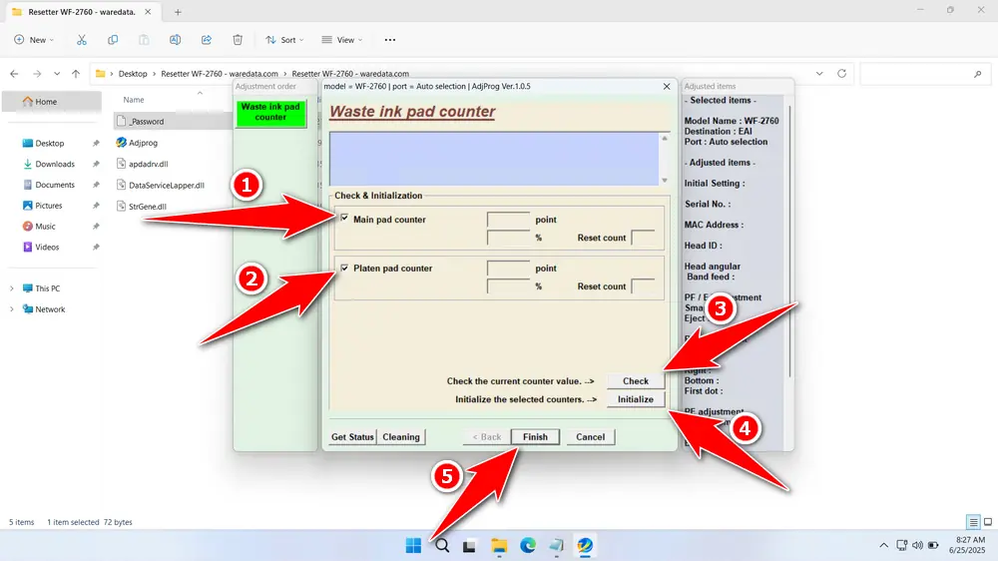The width and height of the screenshot is (998, 561).
Task: Click the Delete trash icon in Explorer
Action: tap(238, 40)
